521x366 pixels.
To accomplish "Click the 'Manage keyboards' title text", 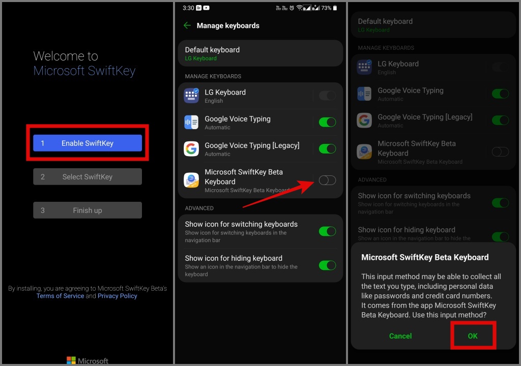I will pos(228,25).
